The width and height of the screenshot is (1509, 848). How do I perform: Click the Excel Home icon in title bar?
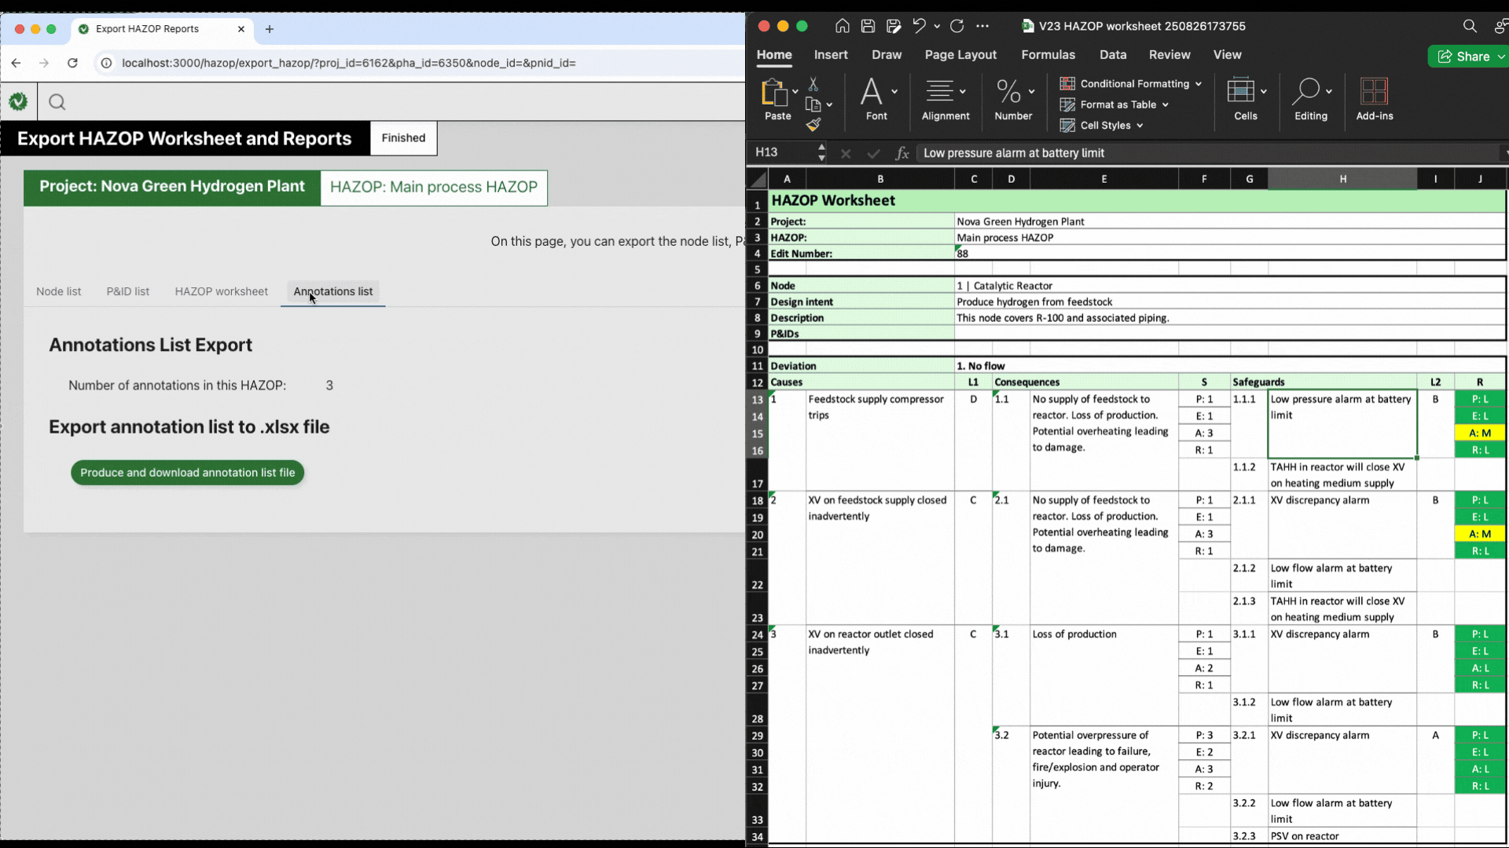(842, 26)
